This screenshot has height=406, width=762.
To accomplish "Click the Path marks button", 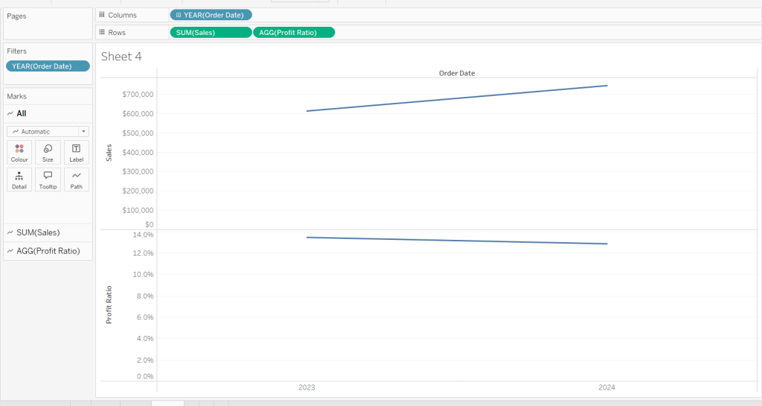I will 76,180.
